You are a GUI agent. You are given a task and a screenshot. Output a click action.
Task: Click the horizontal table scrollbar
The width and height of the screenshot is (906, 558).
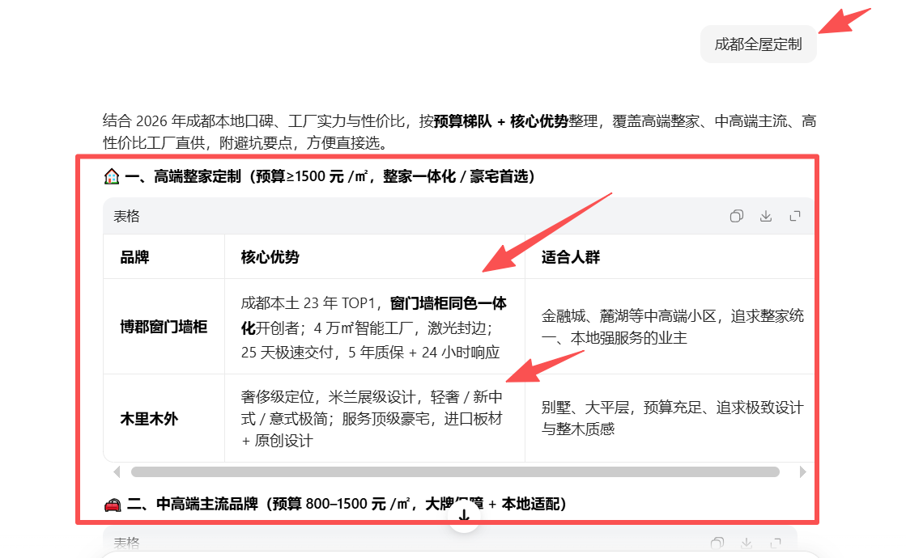tap(454, 471)
